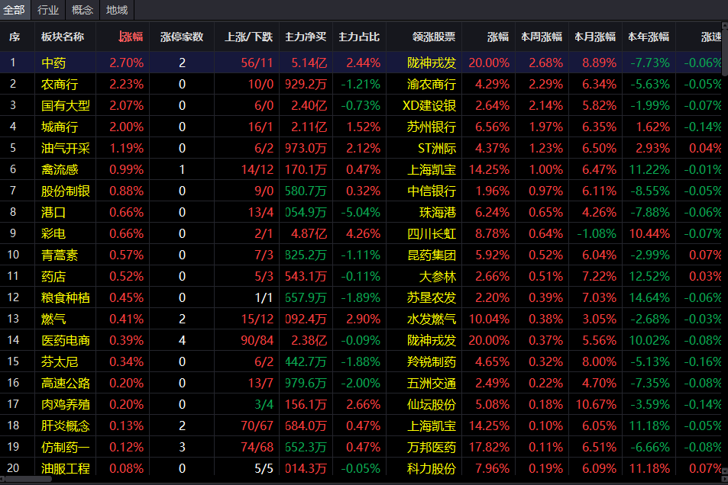
Task: Click leading stock 仙坛股份
Action: tap(432, 404)
